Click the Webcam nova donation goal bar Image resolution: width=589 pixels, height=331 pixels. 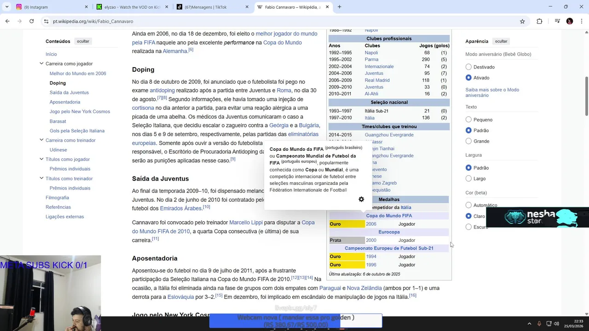295,321
